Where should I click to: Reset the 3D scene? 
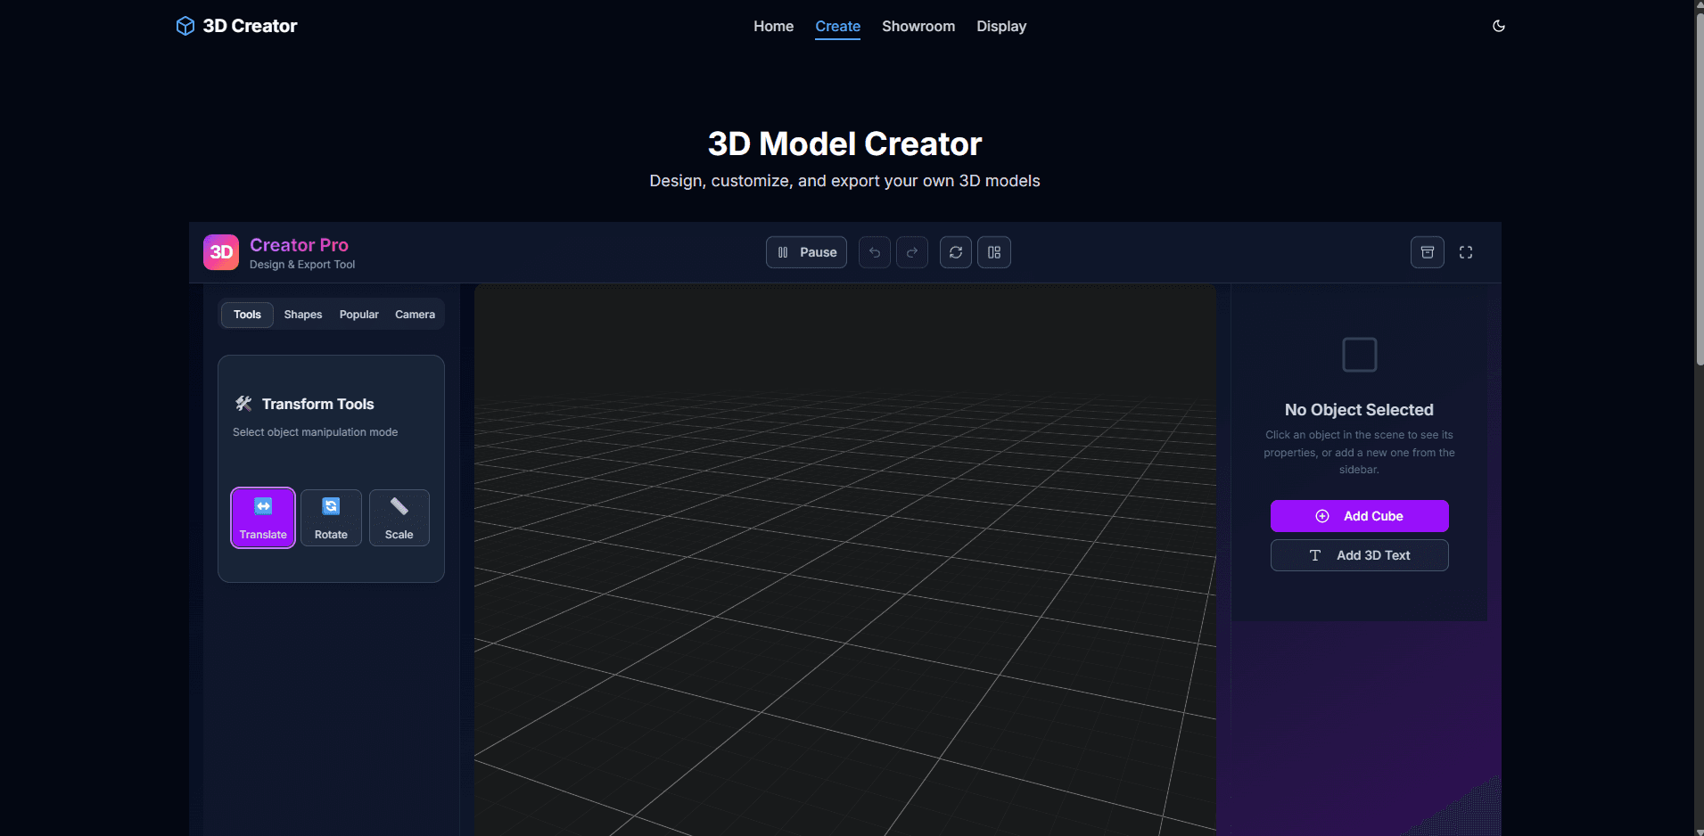[x=955, y=252]
